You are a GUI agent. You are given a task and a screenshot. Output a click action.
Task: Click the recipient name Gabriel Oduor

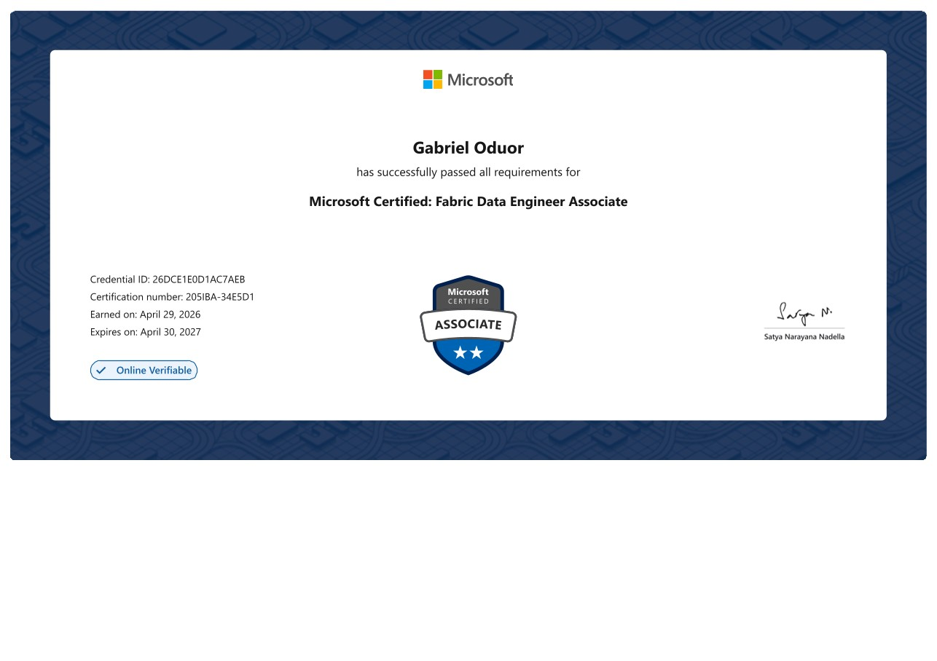point(469,148)
